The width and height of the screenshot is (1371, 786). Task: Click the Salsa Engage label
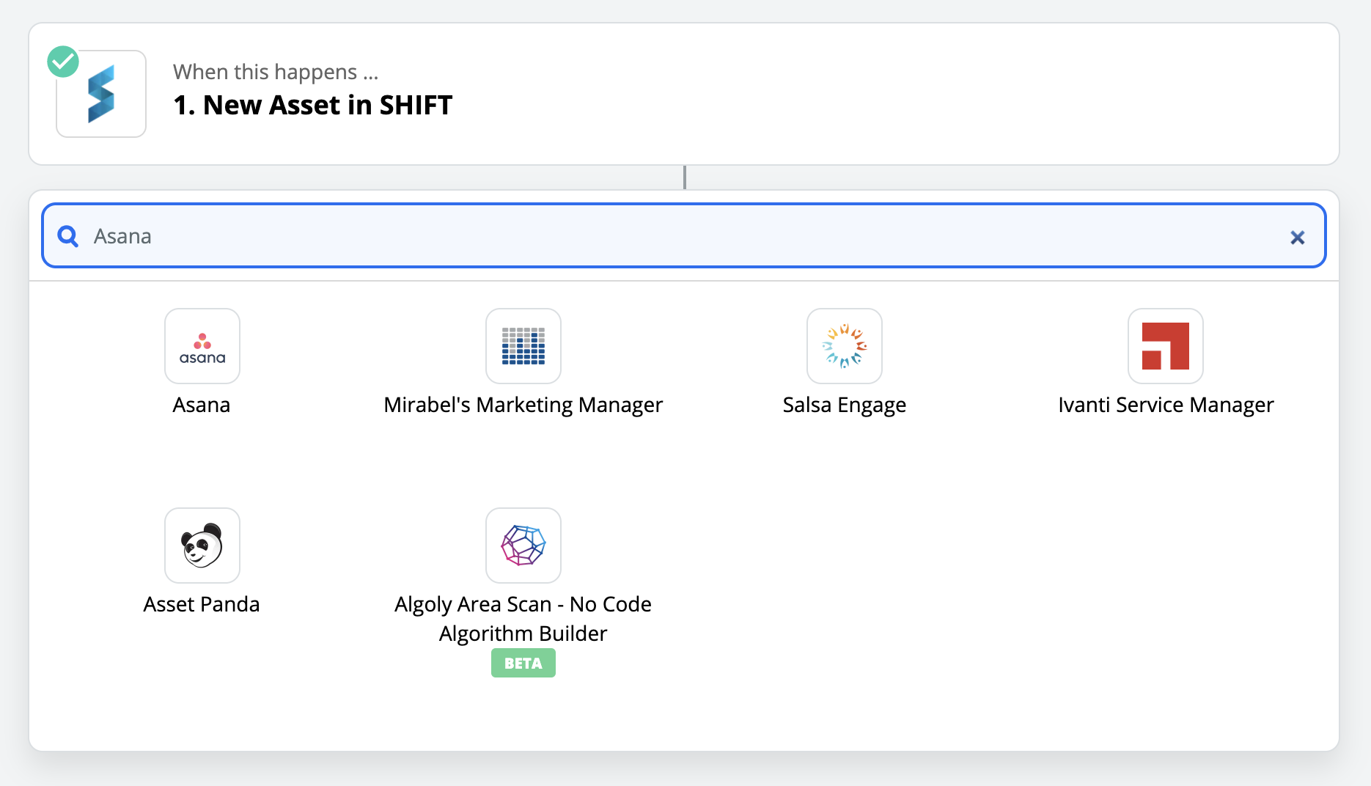(845, 405)
